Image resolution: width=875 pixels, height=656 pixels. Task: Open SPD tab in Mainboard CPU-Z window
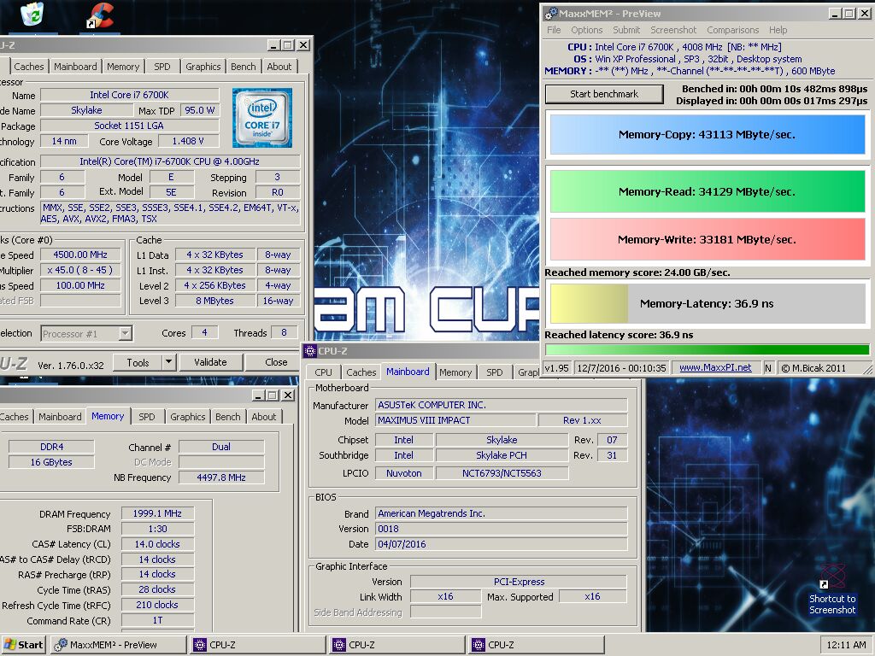click(495, 372)
